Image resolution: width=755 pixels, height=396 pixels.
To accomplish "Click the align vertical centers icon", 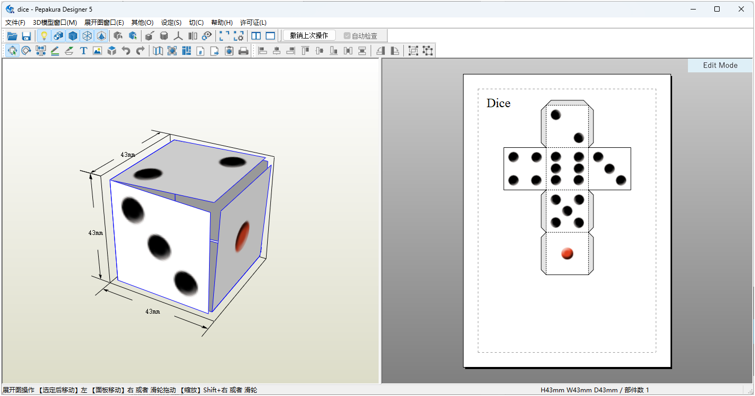I will [x=319, y=51].
